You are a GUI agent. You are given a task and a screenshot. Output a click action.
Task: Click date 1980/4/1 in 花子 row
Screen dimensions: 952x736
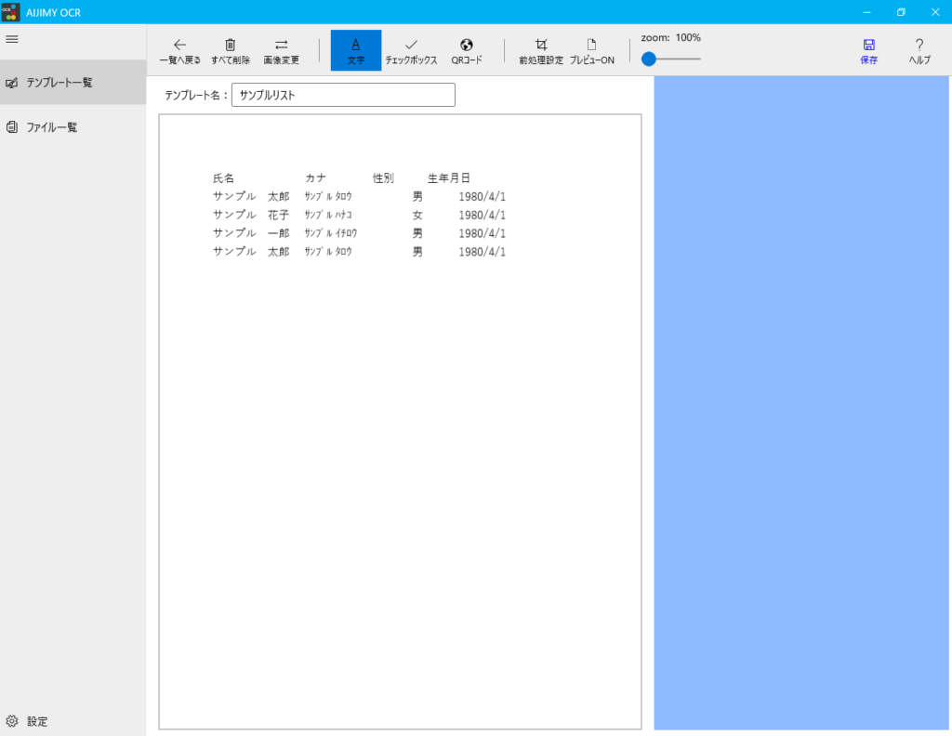[483, 215]
